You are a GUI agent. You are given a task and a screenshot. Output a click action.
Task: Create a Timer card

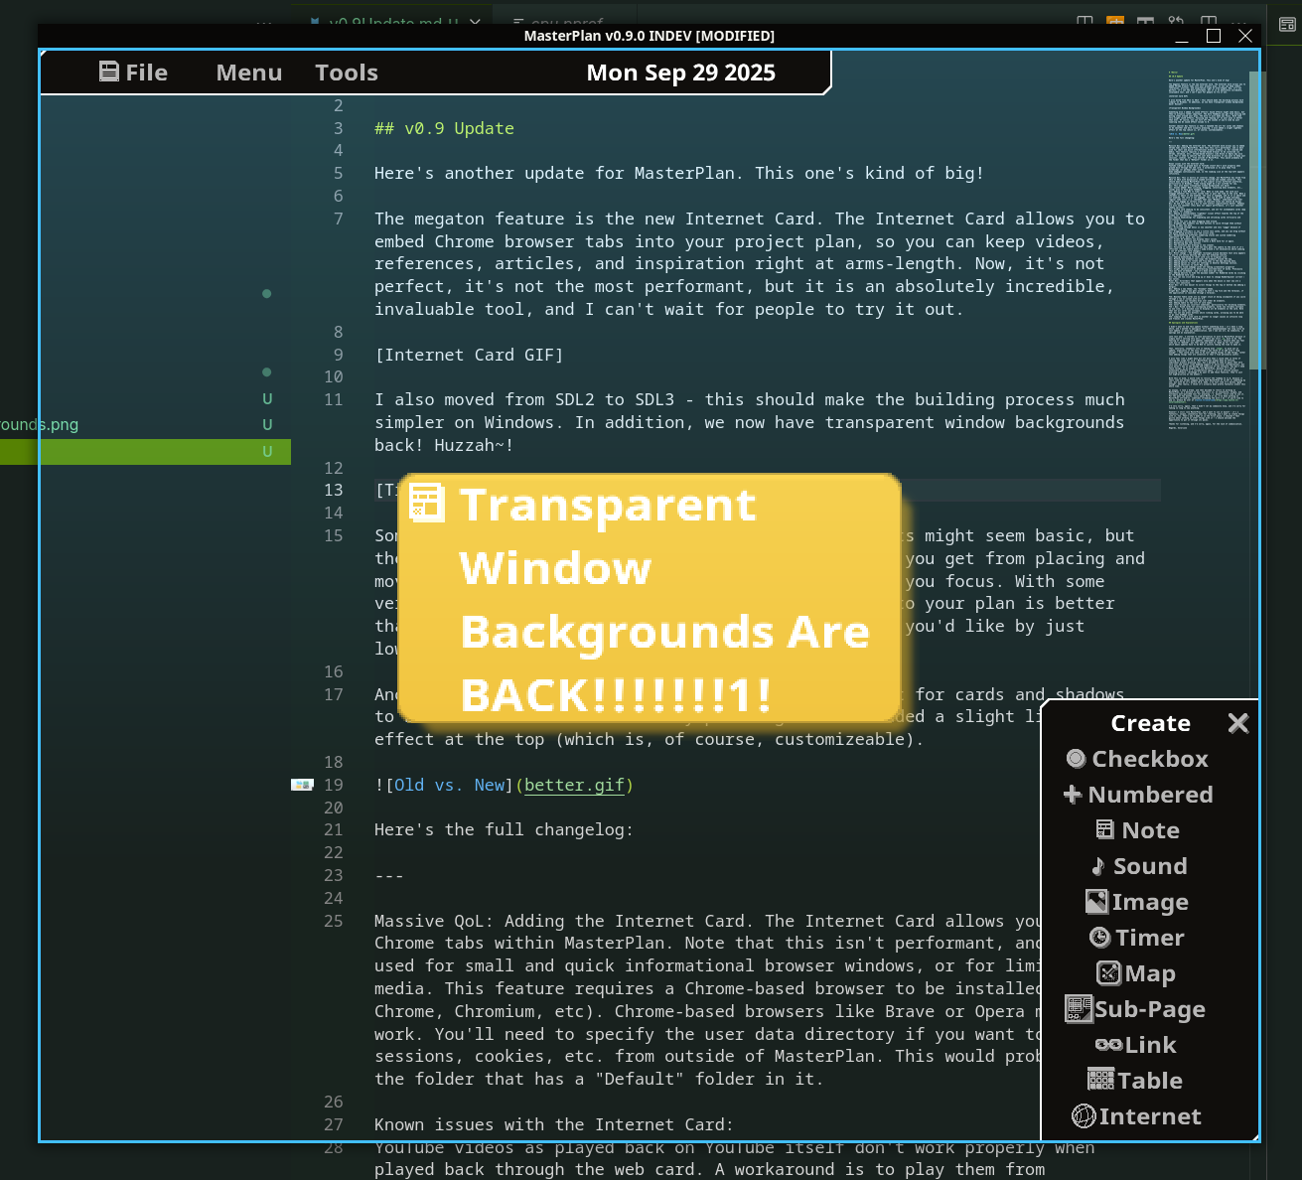tap(1138, 938)
